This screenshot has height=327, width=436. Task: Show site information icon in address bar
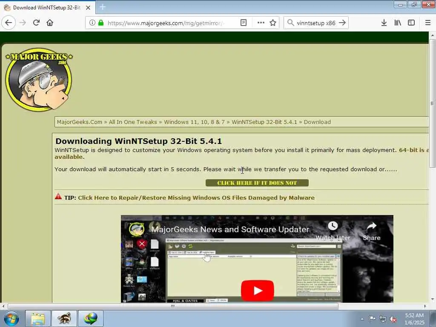[92, 23]
